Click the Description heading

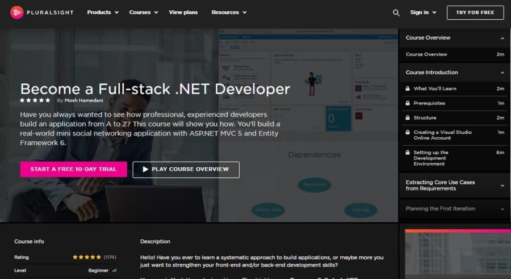point(155,242)
